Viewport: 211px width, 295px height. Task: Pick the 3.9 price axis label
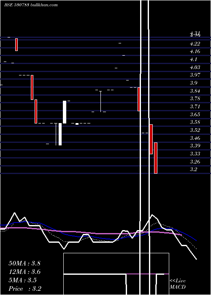coord(193,83)
